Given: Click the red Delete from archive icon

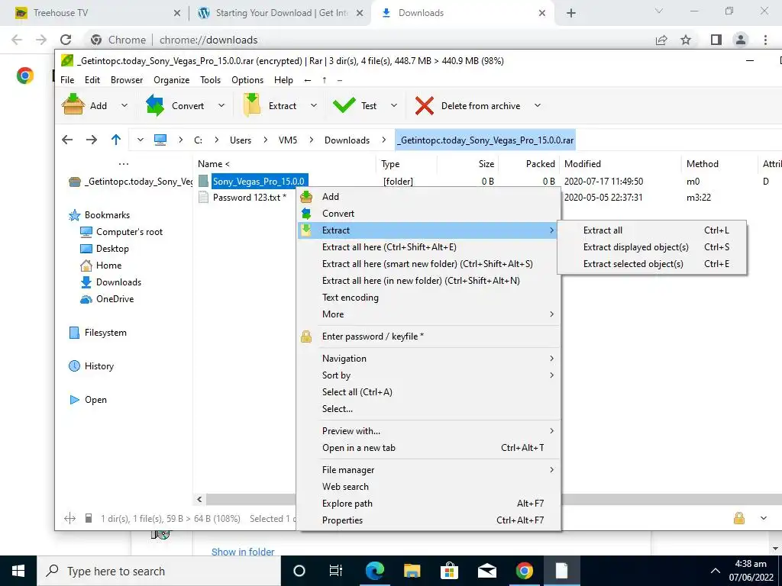Looking at the screenshot, I should [425, 105].
